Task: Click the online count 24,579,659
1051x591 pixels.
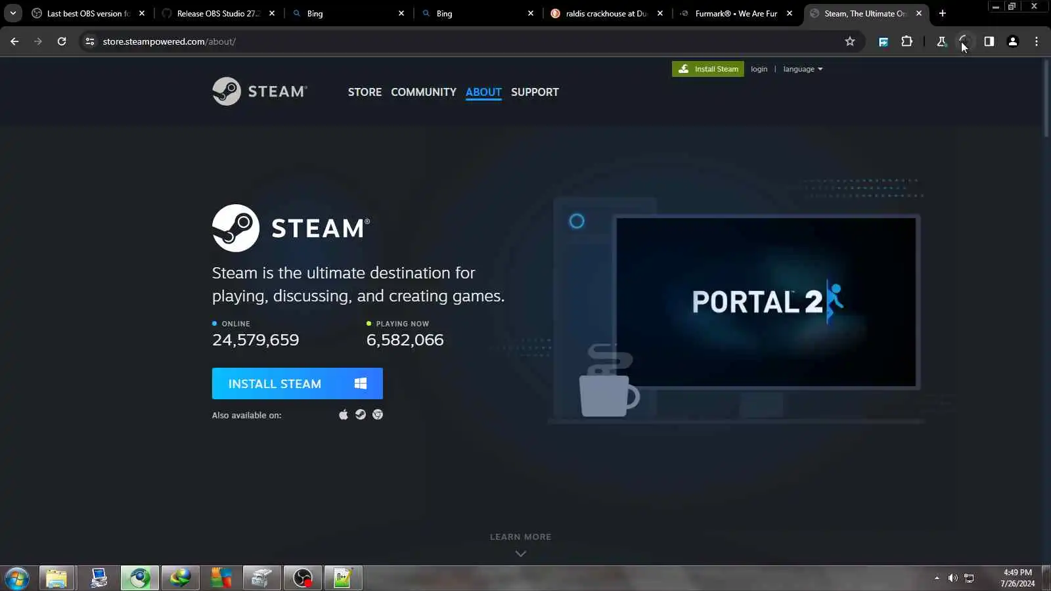Action: [x=256, y=340]
